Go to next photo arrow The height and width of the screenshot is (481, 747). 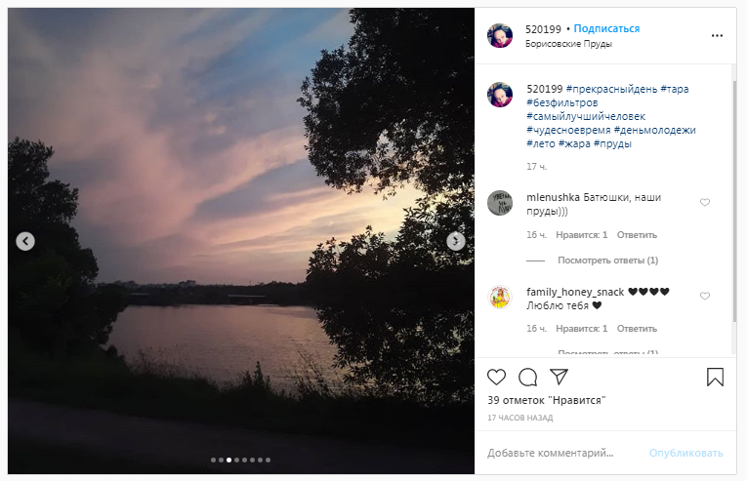455,241
